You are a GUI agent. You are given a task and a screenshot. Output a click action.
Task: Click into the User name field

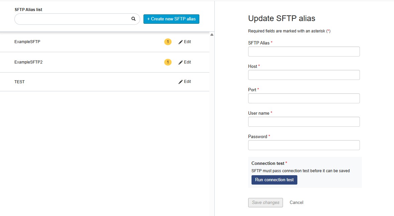304,122
